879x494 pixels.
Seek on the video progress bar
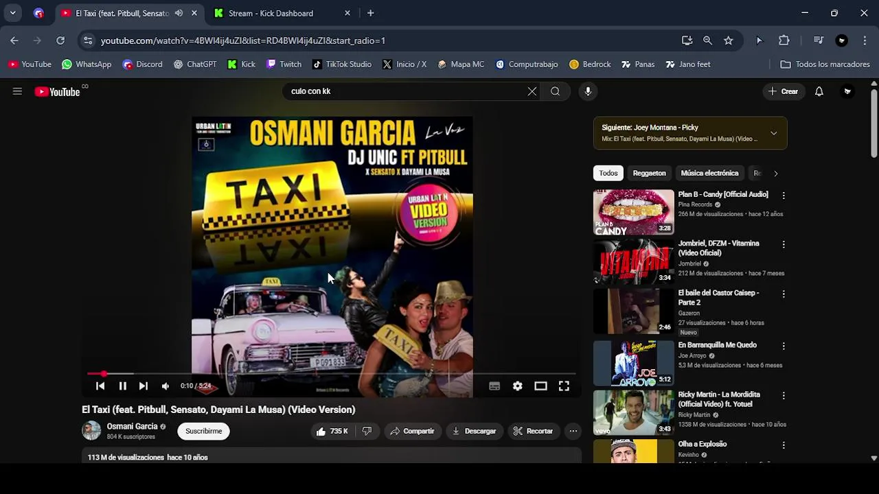(332, 374)
